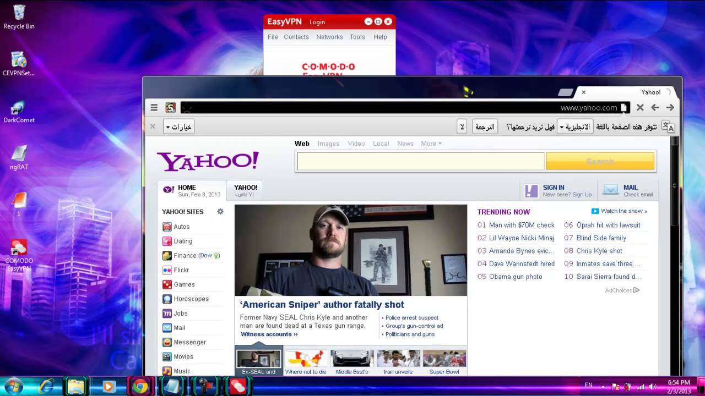Stop loading the page with X button
This screenshot has width=705, height=396.
pos(640,108)
